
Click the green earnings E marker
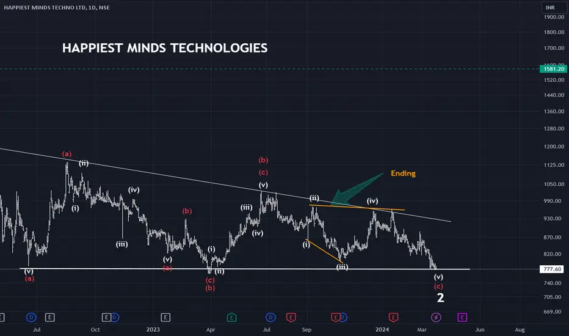231,318
